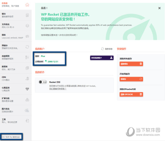165x141 pixels.
Task: Click the image optimization cloud icon
Action: 27,110
